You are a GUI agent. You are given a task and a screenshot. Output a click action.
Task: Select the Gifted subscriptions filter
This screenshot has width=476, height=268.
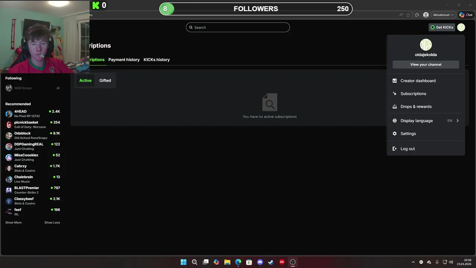(105, 80)
